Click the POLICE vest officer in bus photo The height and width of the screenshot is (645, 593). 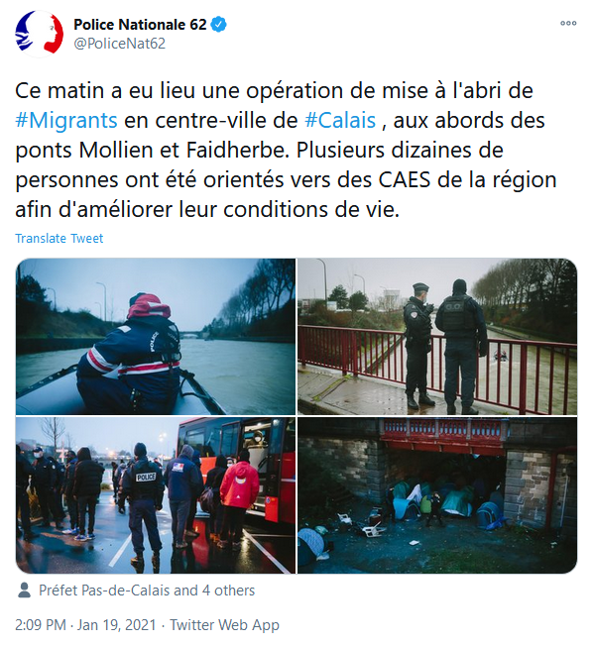[144, 502]
